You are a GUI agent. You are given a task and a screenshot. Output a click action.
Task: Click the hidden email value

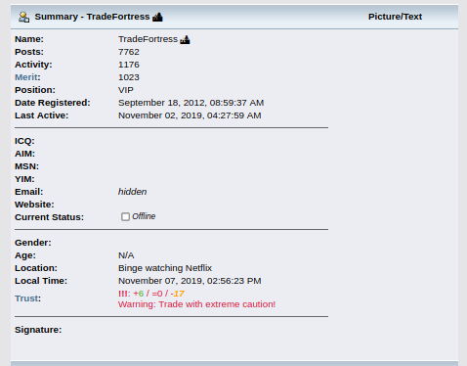[132, 192]
